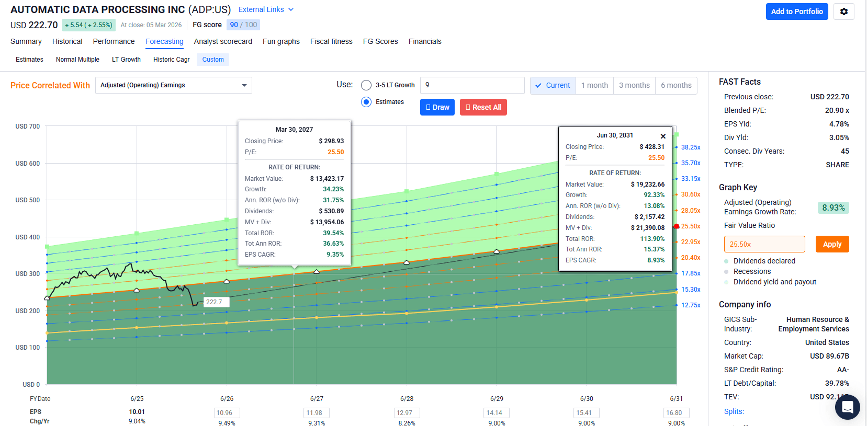Viewport: 867px width, 426px height.
Task: Open Price Correlated With dropdown
Action: (x=174, y=85)
